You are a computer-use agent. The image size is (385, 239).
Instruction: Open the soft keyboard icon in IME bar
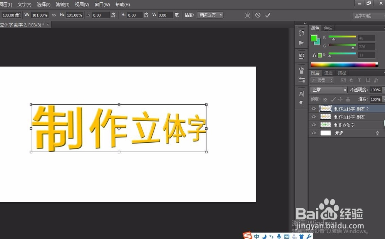[286, 236]
